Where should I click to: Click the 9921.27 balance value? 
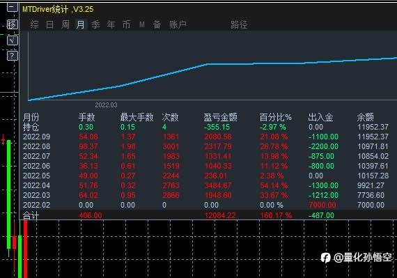(371, 185)
